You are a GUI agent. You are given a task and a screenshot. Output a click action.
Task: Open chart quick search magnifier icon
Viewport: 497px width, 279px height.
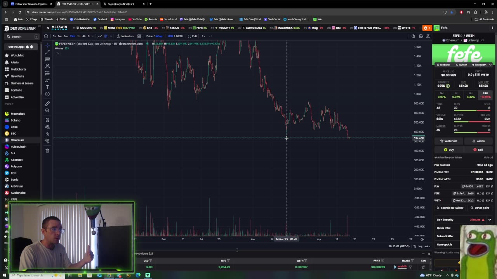[x=413, y=36]
